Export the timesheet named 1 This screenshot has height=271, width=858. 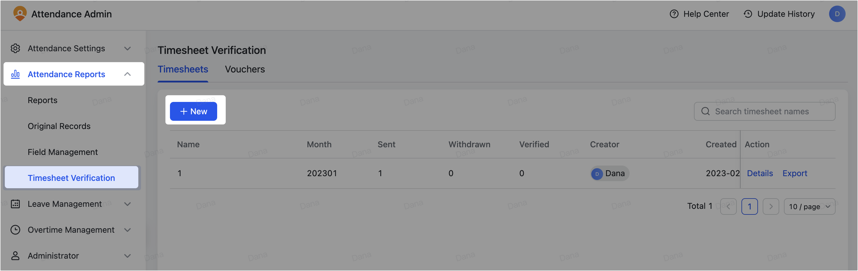click(795, 173)
